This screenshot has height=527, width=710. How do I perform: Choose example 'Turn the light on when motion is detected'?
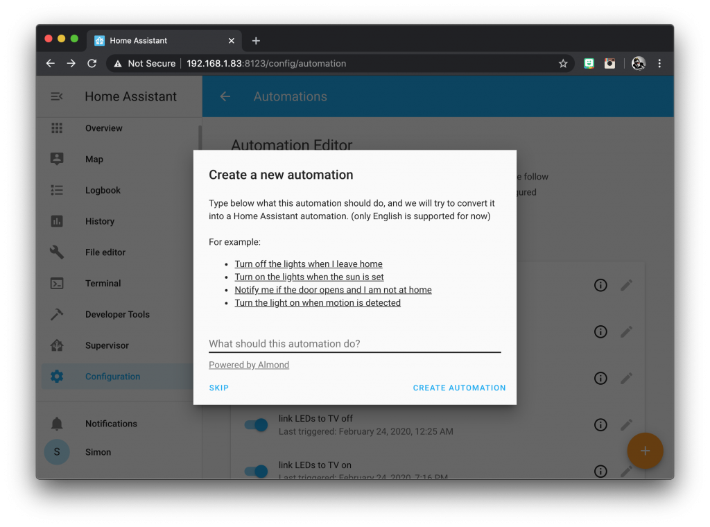[318, 302]
